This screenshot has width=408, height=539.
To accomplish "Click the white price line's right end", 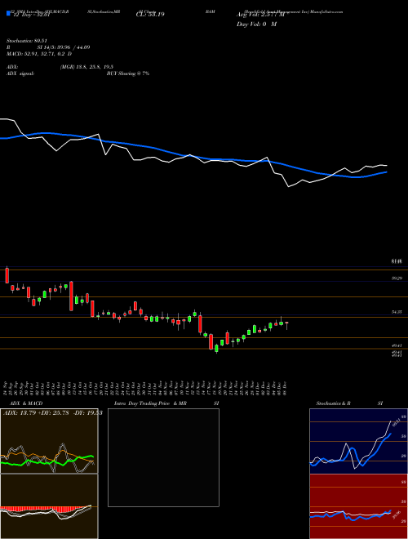I will coord(385,165).
